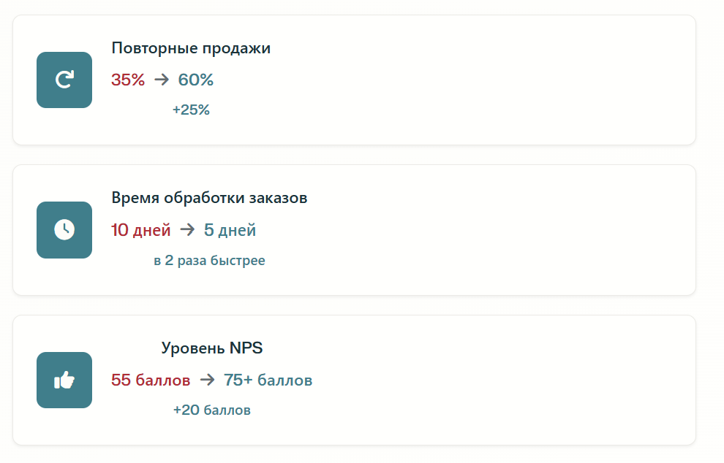Click empty space in the Уровень NPS card
This screenshot has height=463, width=724.
(x=497, y=380)
